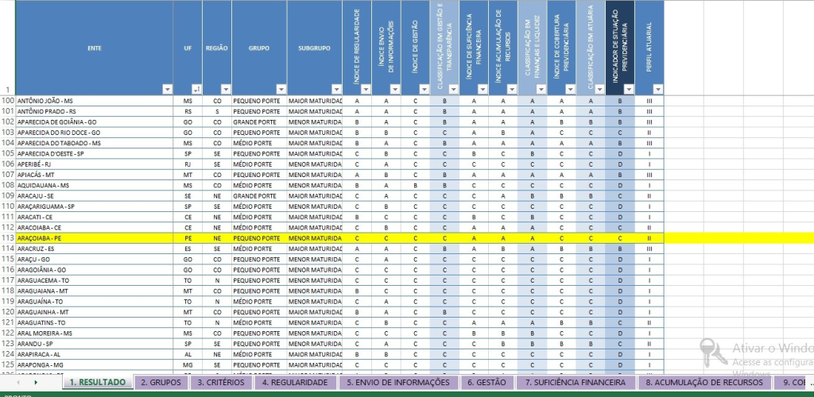Image resolution: width=814 pixels, height=397 pixels.
Task: Open the REGIÃO column filter dropdown
Action: (225, 90)
